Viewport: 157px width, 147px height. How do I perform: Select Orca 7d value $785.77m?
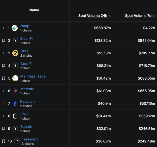pos(147,53)
